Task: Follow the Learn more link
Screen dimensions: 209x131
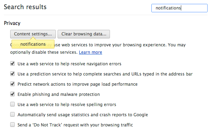Action: point(91,52)
